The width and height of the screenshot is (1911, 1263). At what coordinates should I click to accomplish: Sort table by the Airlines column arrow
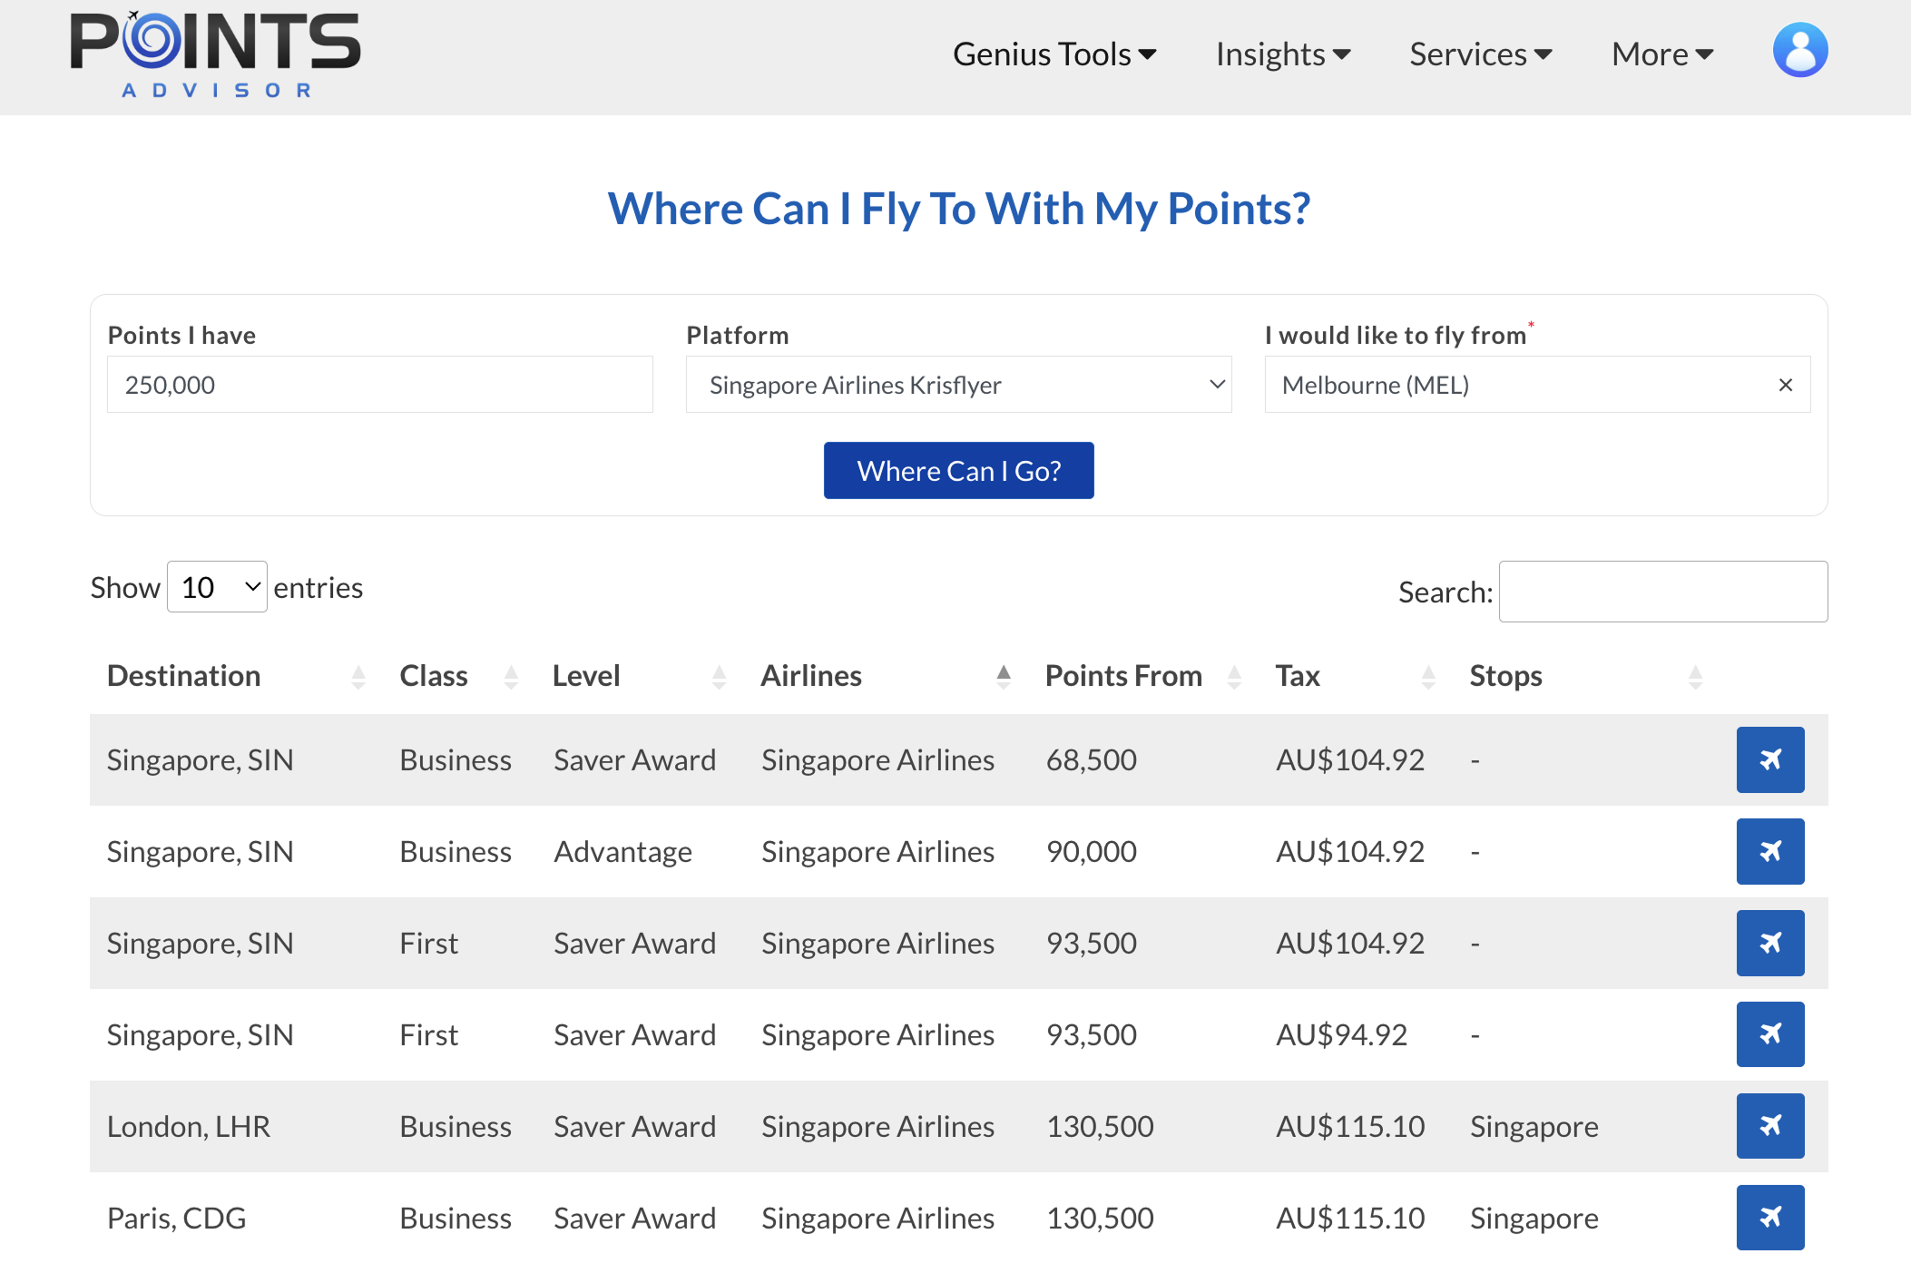click(x=1003, y=677)
